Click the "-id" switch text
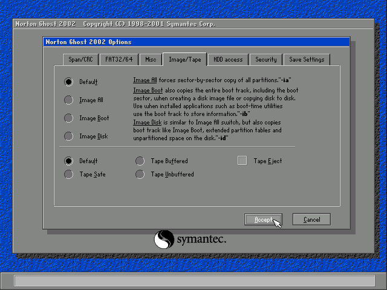This screenshot has height=290, width=387. (x=223, y=138)
